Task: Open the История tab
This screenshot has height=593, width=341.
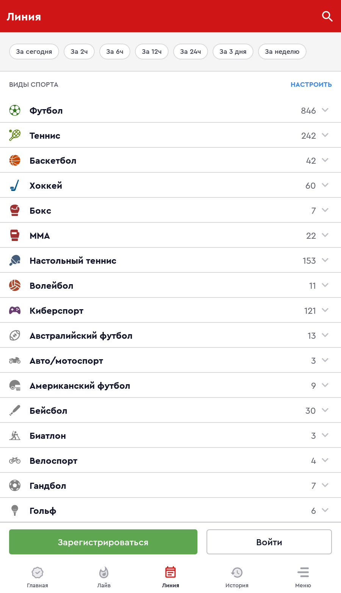Action: pyautogui.click(x=237, y=577)
